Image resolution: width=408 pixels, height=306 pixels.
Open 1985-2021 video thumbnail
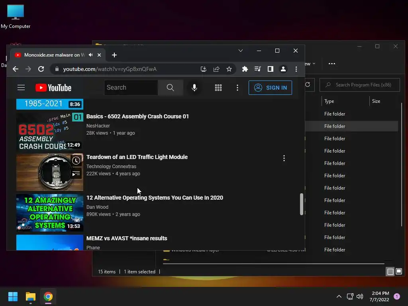pos(50,104)
